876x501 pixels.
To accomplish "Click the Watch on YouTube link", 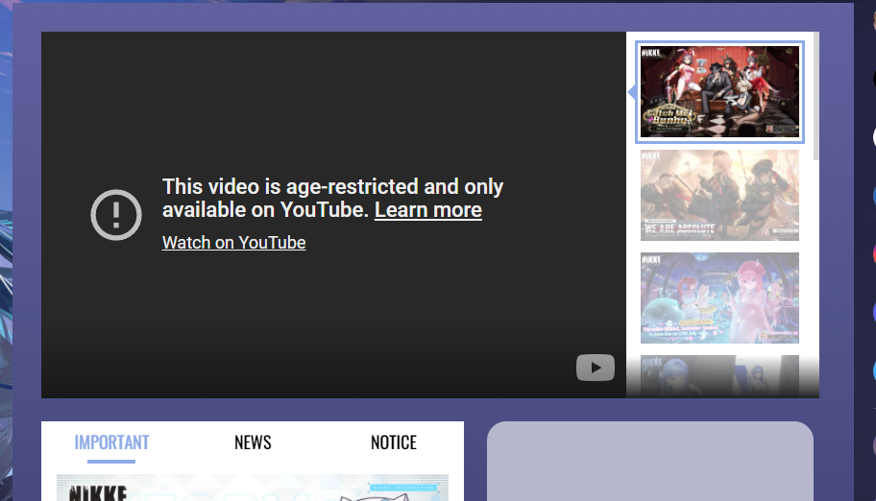I will [233, 243].
